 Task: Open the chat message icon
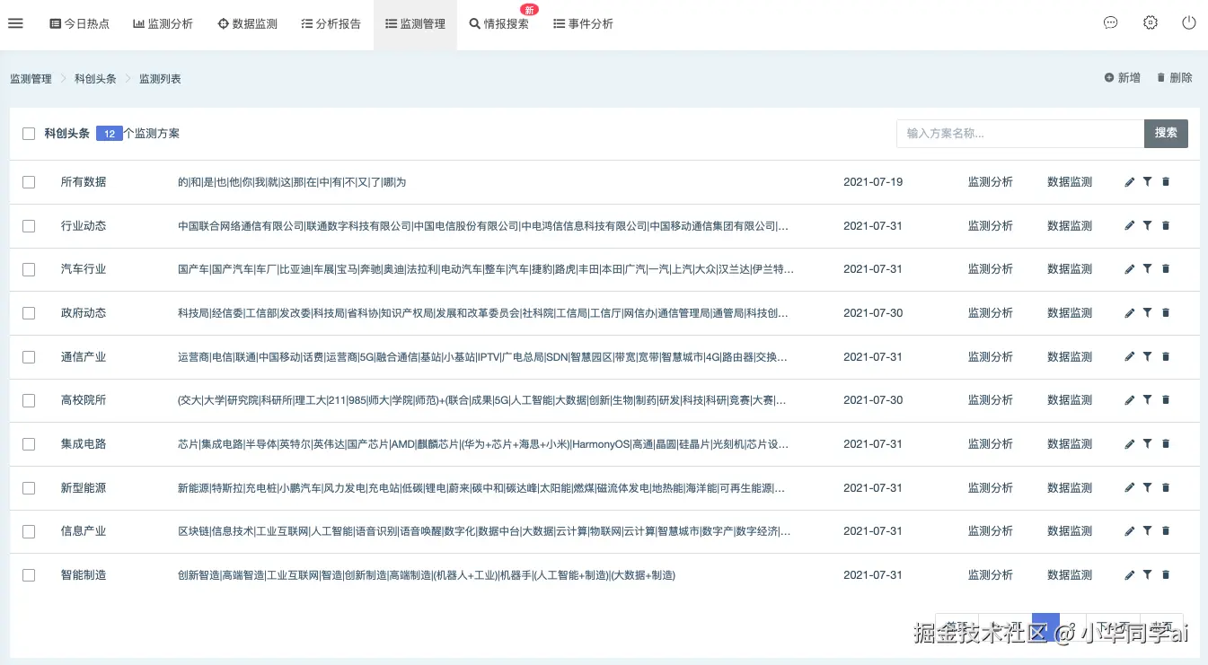(1111, 23)
